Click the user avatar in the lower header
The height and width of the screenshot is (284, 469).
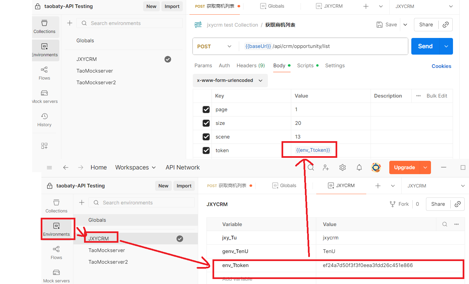[376, 167]
